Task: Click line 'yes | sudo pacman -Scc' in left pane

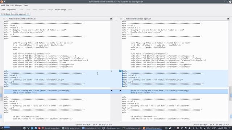Action: [x=25, y=93]
